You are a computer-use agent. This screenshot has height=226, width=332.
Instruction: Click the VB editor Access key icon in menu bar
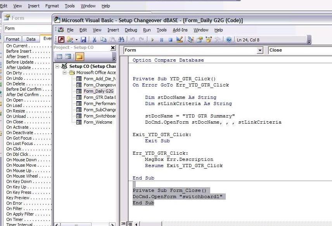pos(61,30)
